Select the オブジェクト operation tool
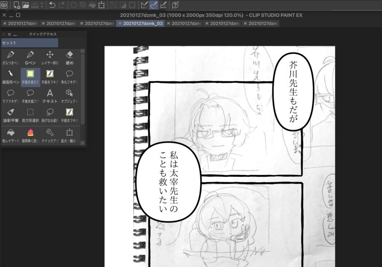The width and height of the screenshot is (382, 267). click(69, 96)
